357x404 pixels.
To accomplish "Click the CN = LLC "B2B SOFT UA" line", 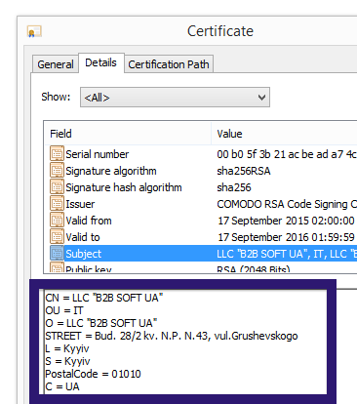I will [104, 298].
